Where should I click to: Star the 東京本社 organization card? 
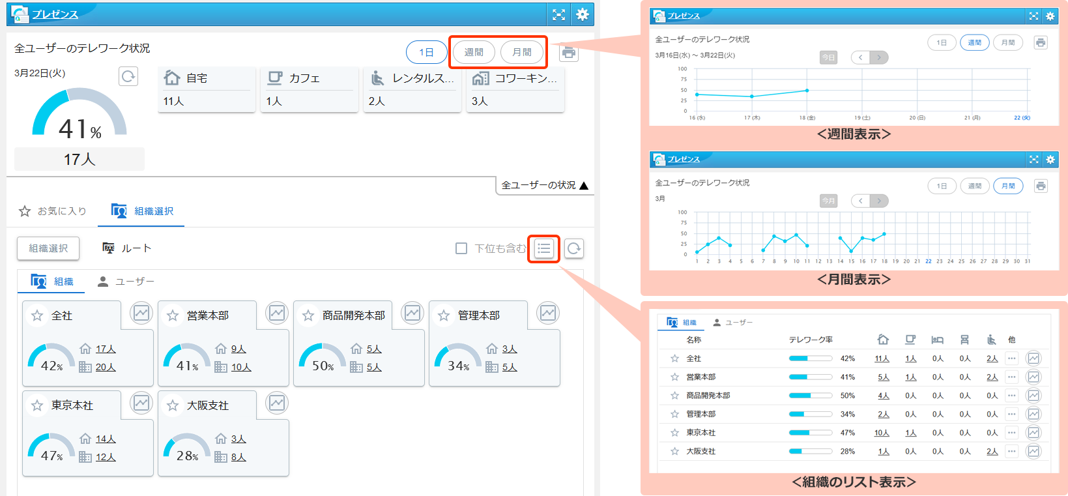(37, 405)
